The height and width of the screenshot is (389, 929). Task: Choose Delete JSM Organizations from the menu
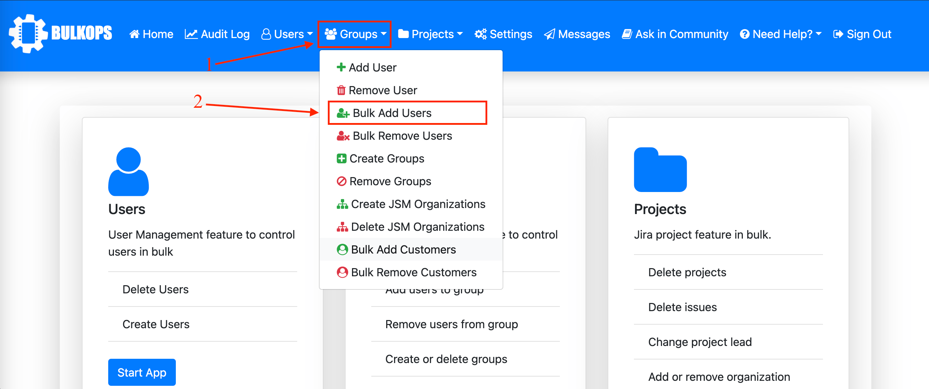point(418,227)
